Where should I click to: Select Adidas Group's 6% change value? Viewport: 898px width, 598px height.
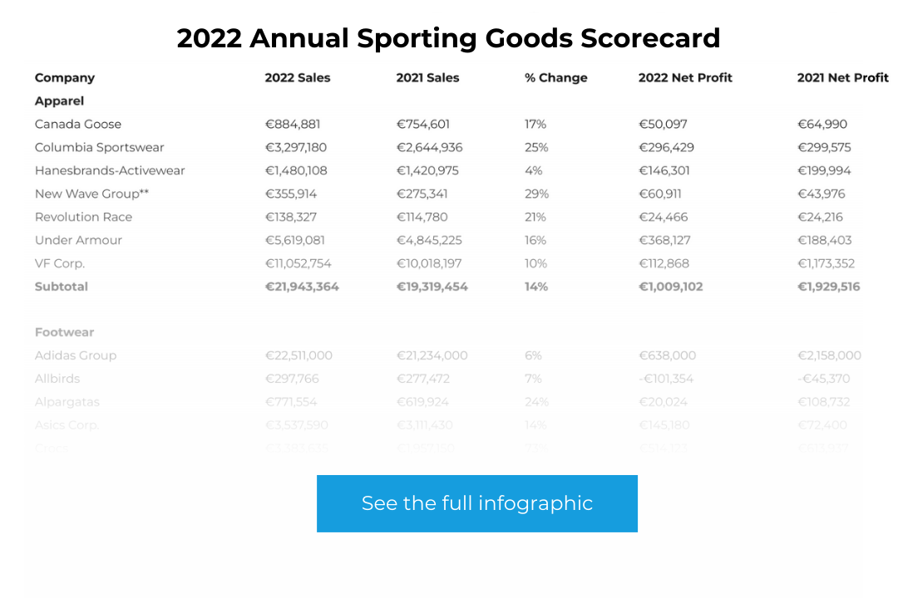531,355
